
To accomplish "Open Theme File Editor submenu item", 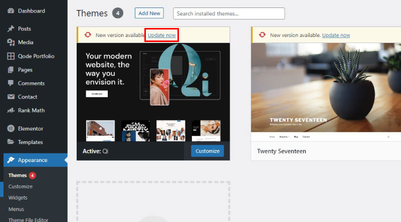I will click(28, 219).
